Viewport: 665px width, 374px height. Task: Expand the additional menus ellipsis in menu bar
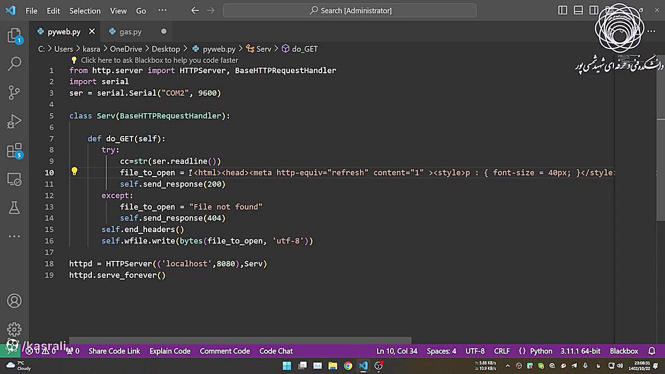point(162,10)
